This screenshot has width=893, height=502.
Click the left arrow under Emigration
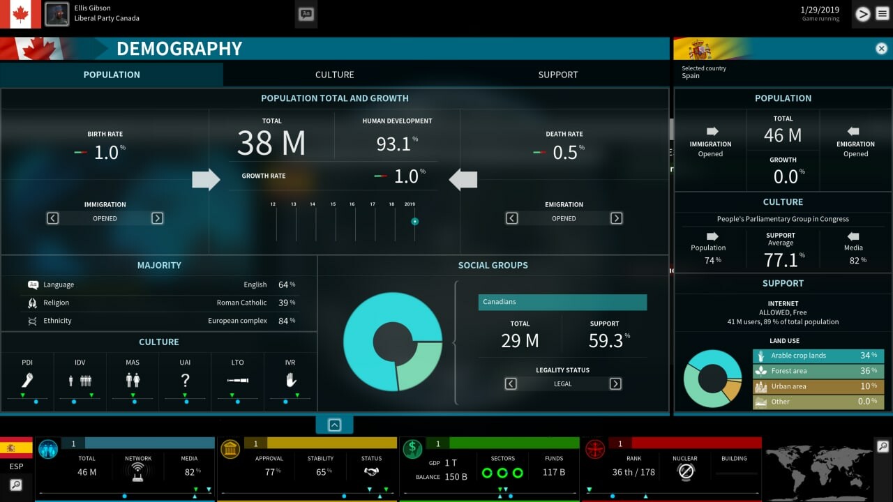pos(511,218)
